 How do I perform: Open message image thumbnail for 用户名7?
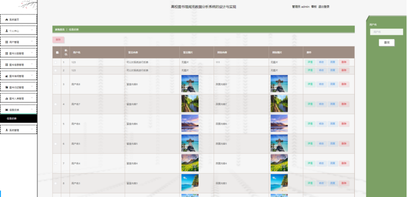(190, 104)
